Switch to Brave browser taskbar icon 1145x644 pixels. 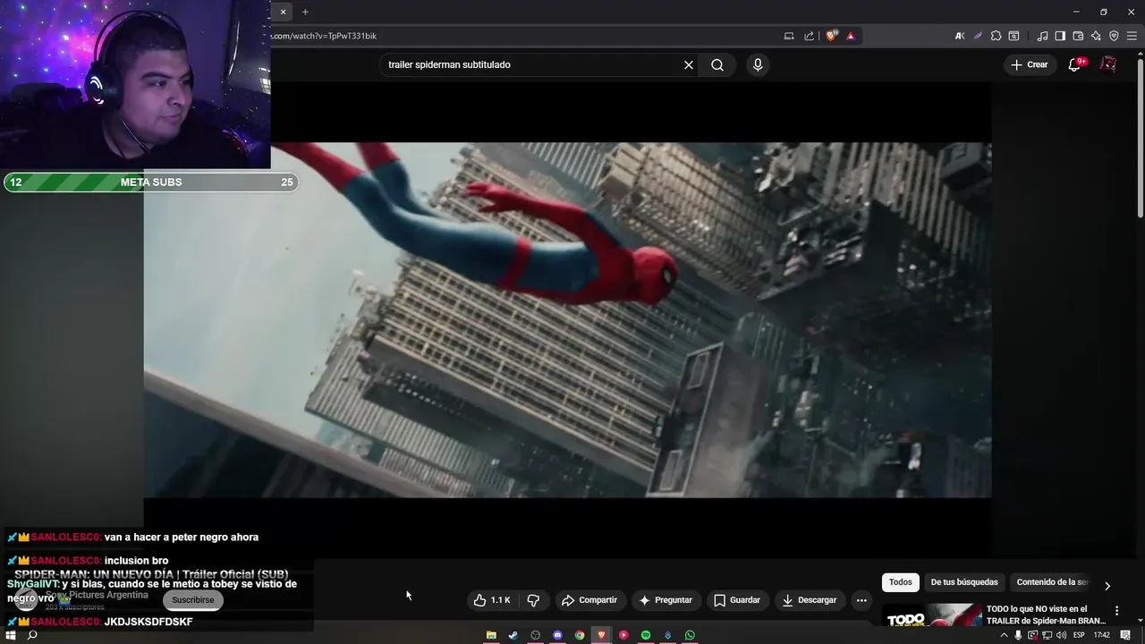[x=601, y=635]
